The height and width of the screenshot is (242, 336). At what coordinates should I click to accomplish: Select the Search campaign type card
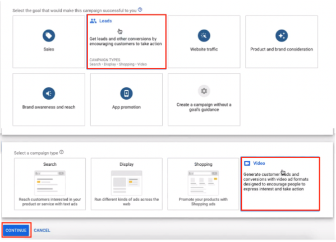pyautogui.click(x=50, y=184)
